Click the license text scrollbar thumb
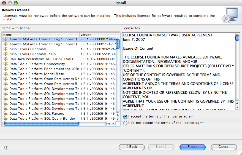This screenshot has height=155, width=242. tap(237, 38)
